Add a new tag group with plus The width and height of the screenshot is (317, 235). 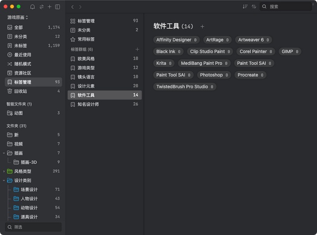click(x=137, y=49)
